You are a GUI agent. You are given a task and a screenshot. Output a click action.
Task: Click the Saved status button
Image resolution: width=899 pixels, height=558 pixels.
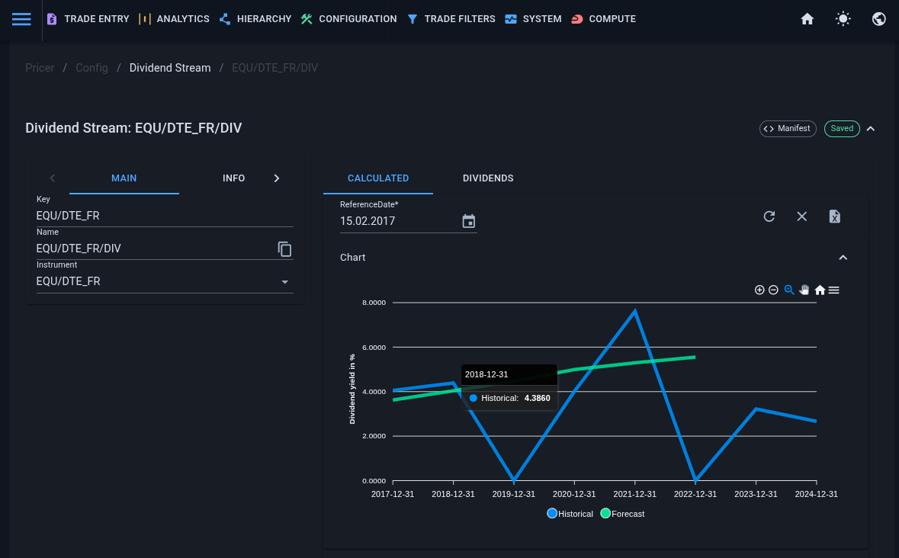pos(842,128)
